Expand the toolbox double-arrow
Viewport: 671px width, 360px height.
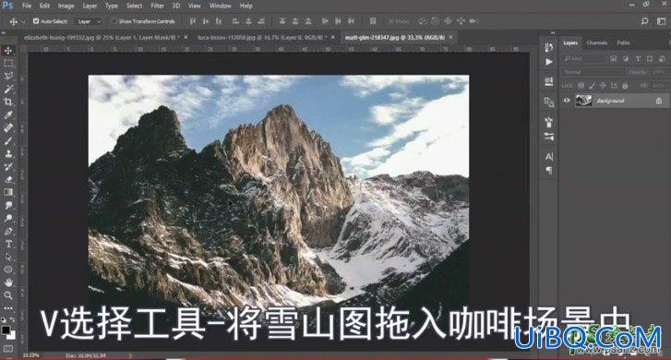5,32
